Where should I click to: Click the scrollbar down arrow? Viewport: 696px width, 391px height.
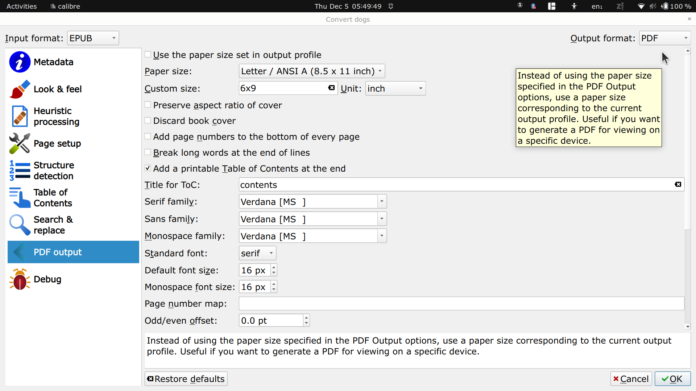click(x=688, y=327)
